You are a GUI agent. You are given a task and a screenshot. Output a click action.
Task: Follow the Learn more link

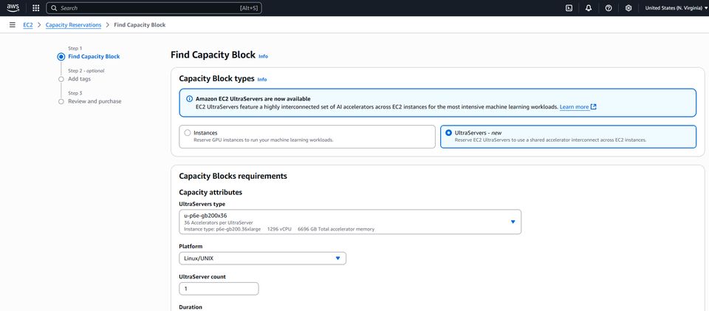coord(578,107)
